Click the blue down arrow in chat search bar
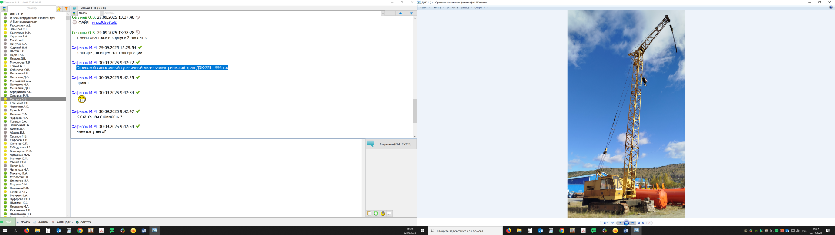 (411, 13)
